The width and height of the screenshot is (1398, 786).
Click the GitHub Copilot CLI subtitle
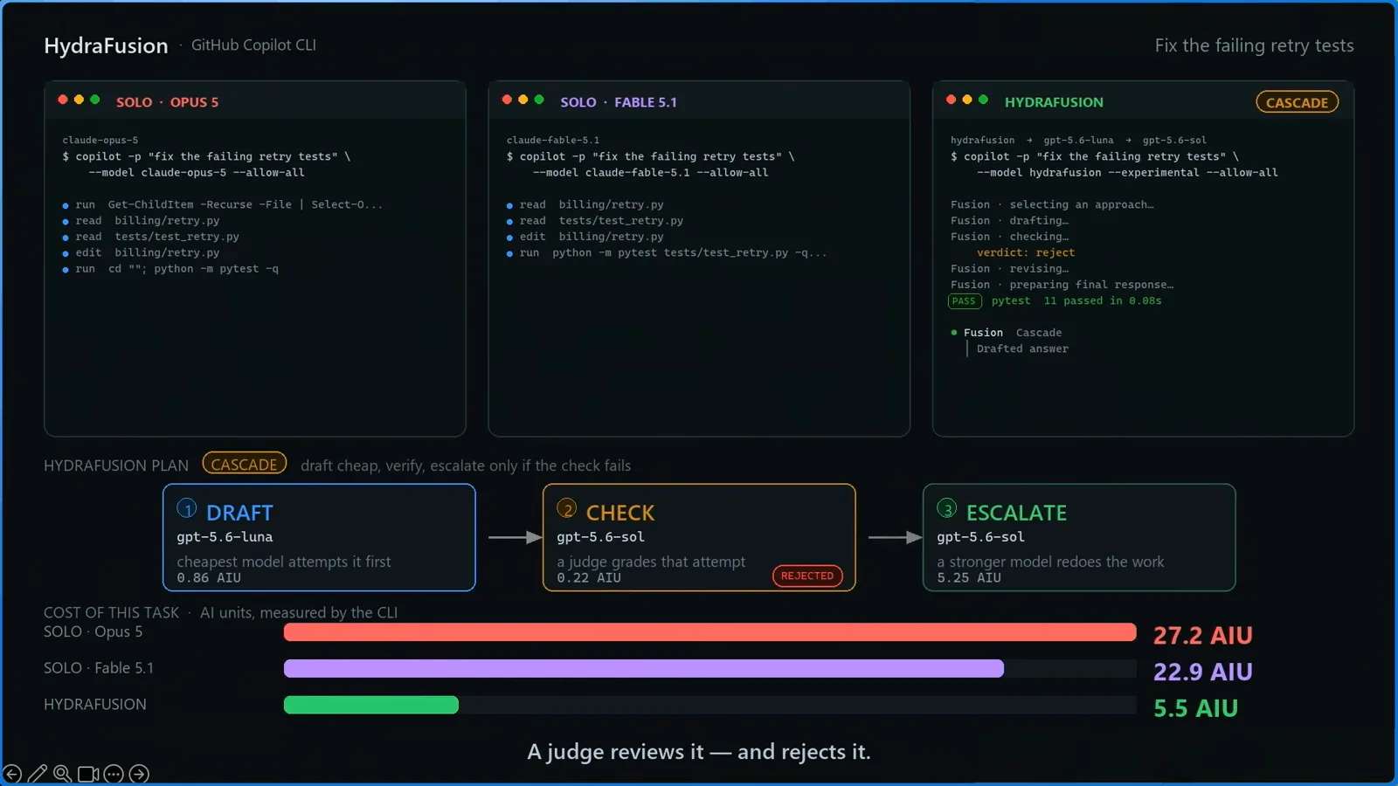pyautogui.click(x=253, y=45)
